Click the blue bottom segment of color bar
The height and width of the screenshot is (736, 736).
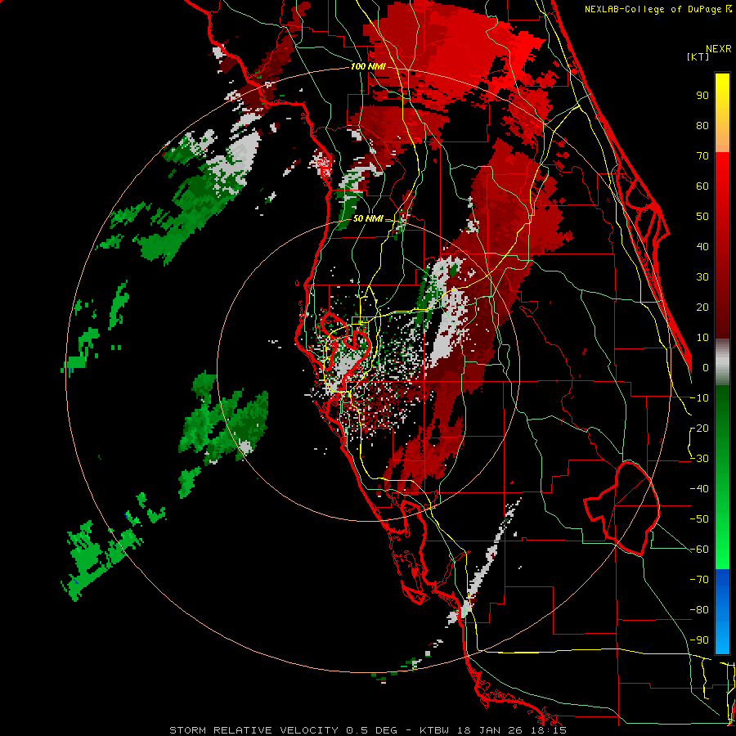click(722, 611)
